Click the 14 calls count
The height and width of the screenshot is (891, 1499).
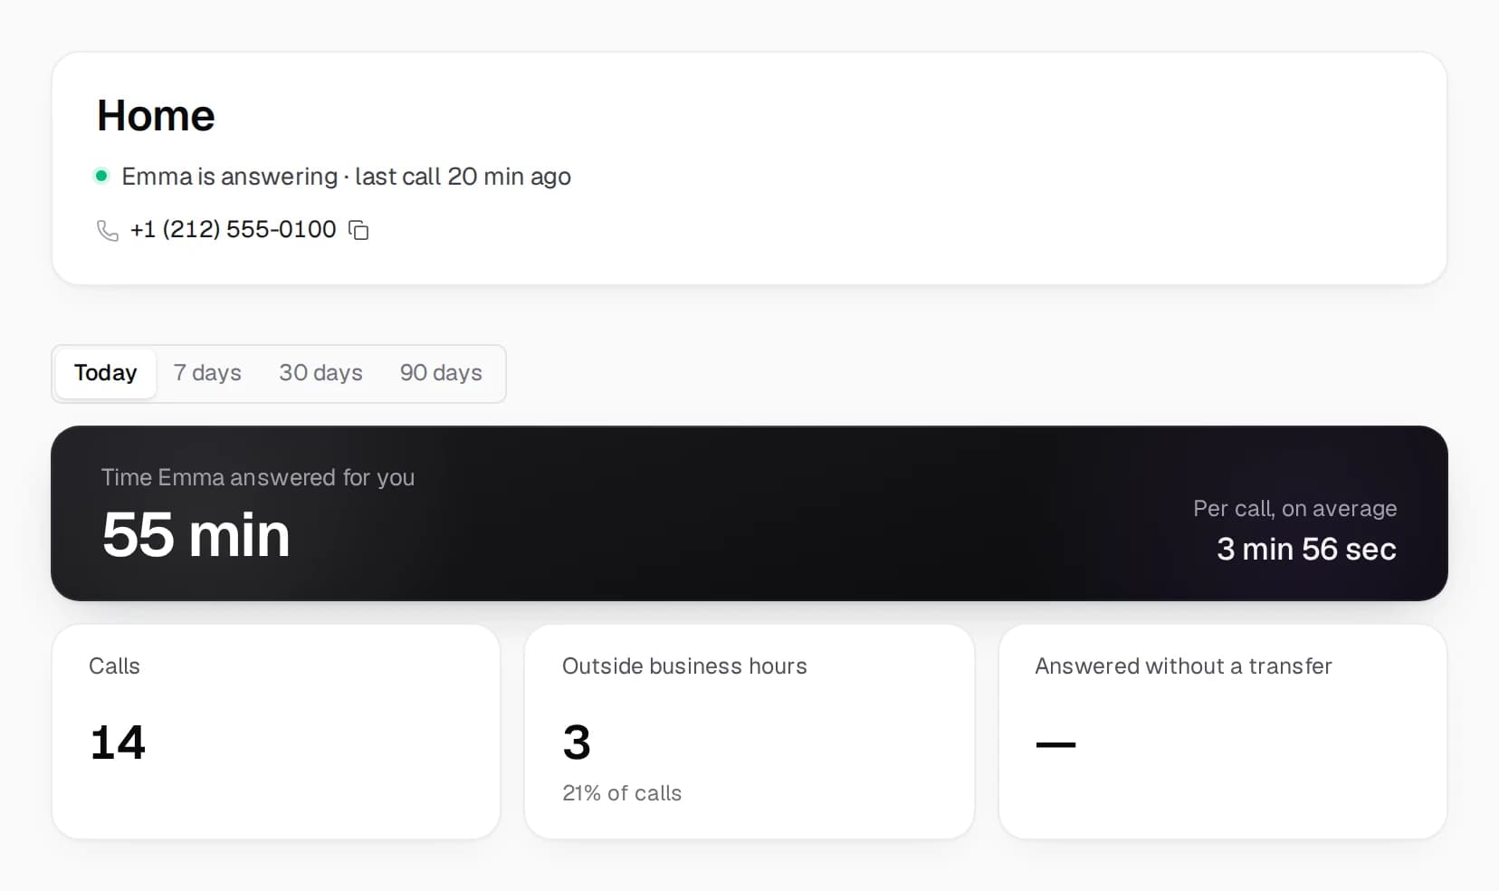pyautogui.click(x=118, y=742)
